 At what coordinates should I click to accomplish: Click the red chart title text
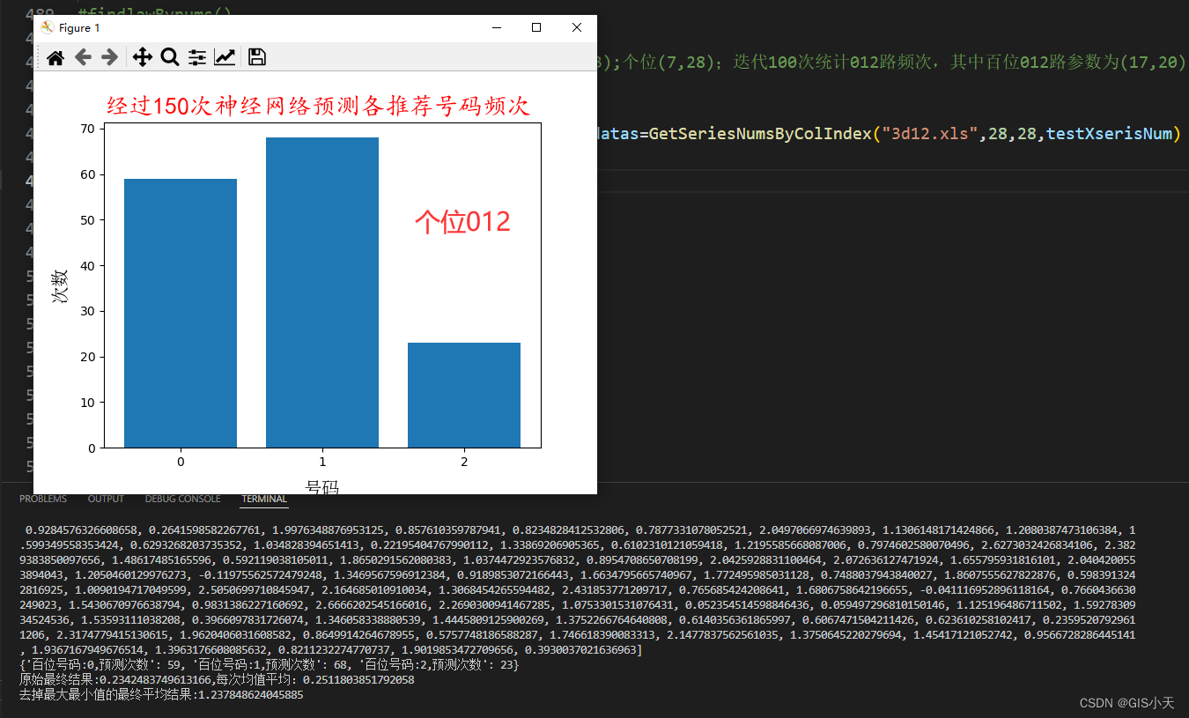[318, 106]
